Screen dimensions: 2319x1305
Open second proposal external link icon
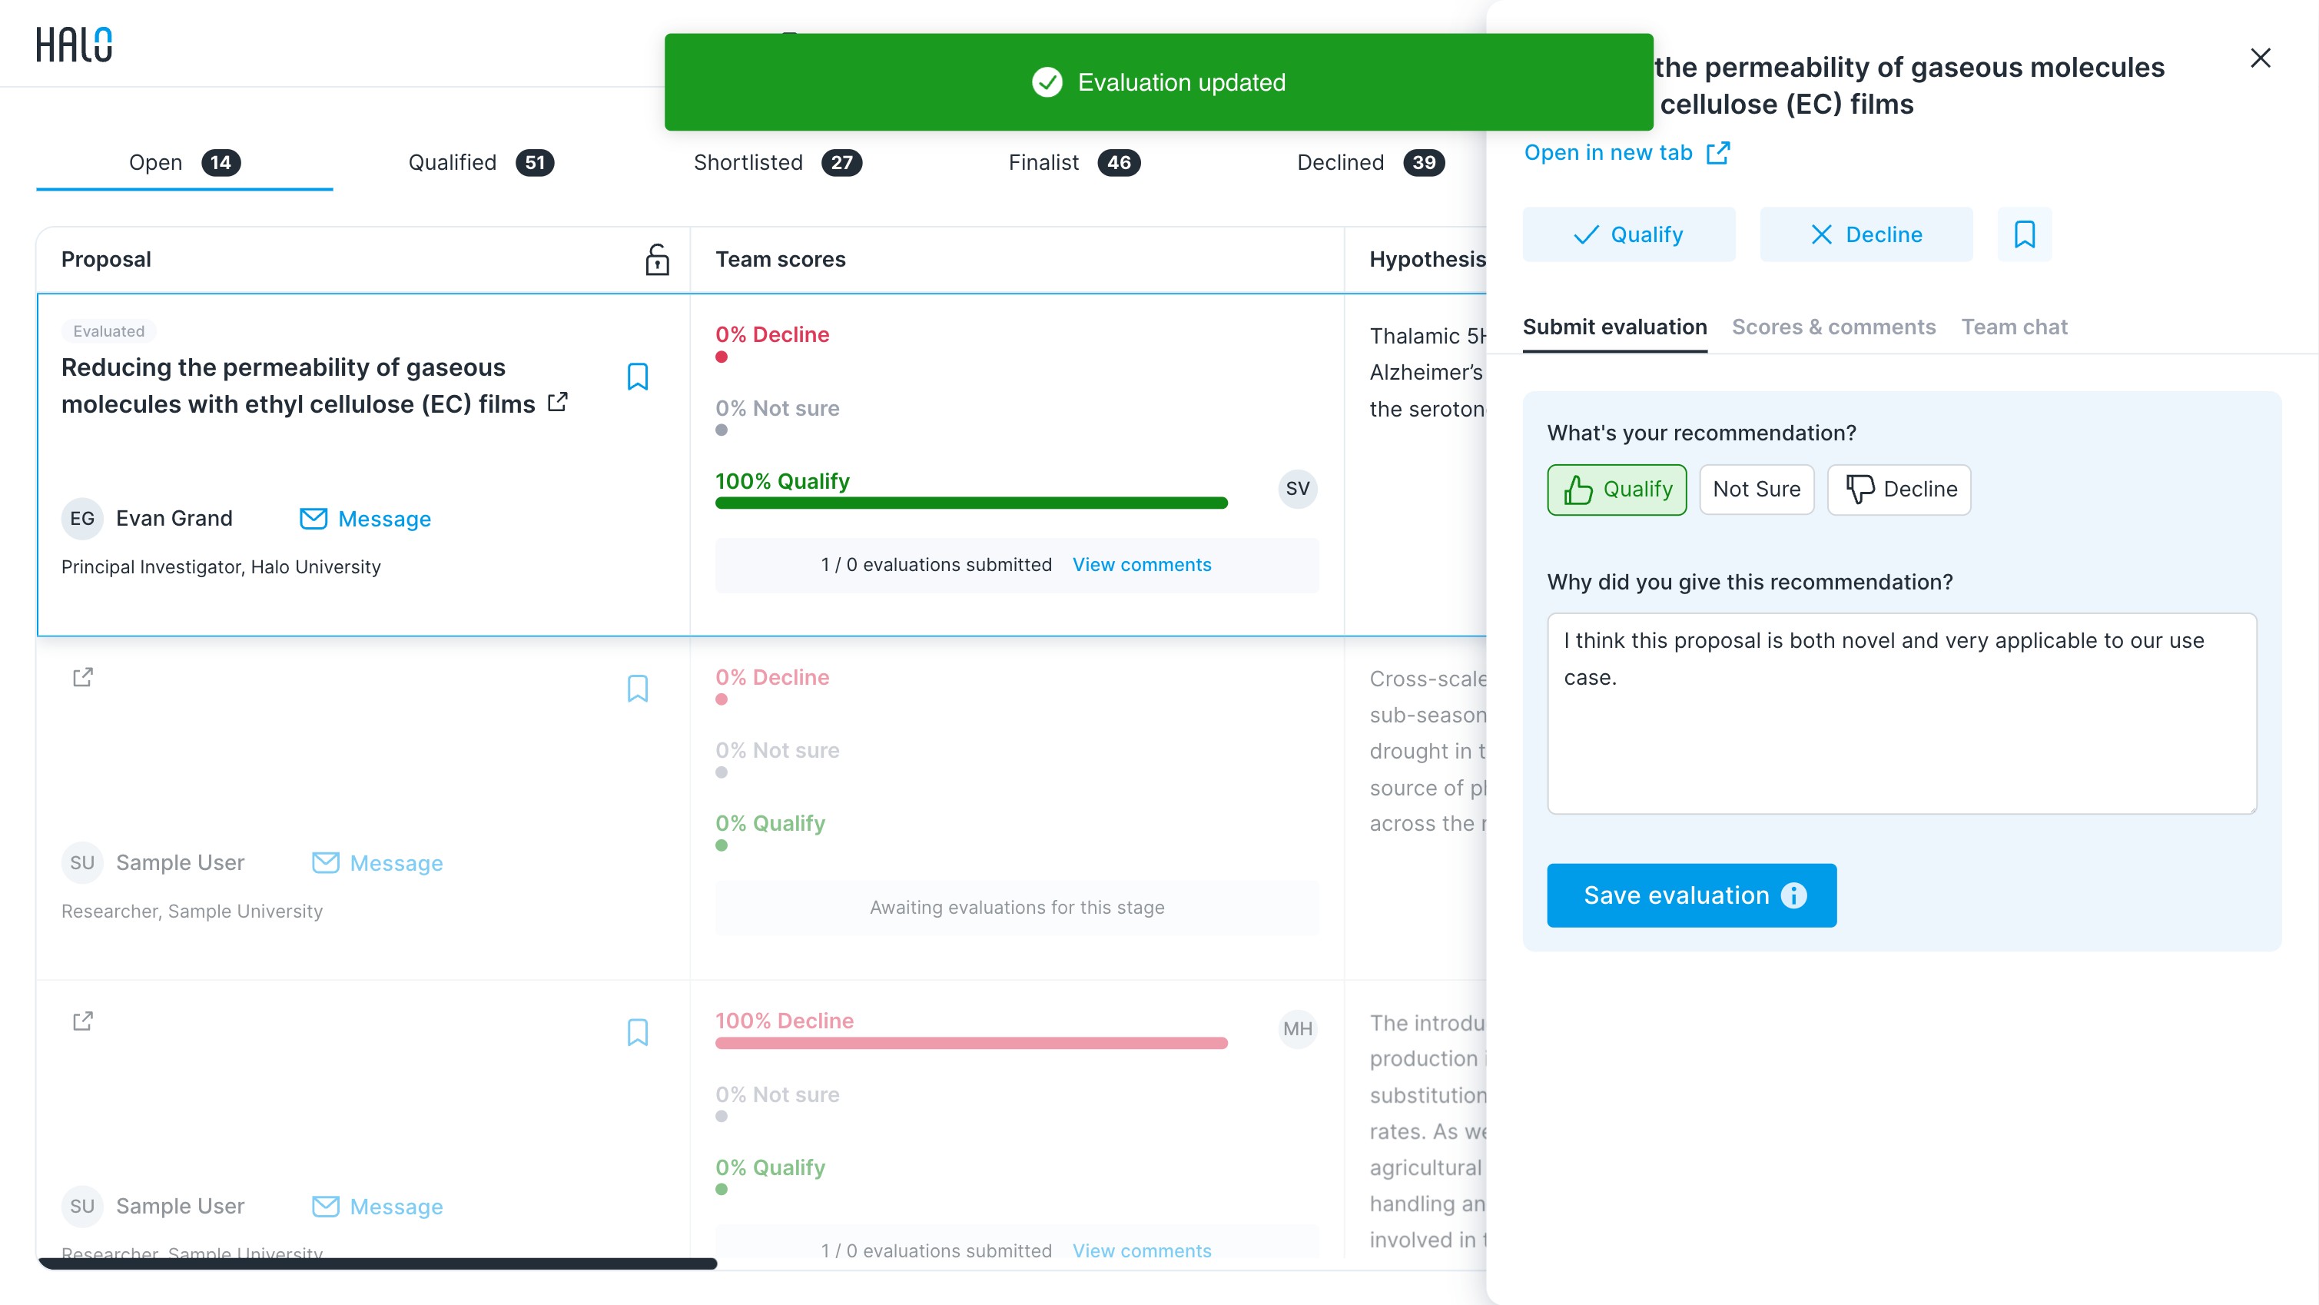pos(83,677)
